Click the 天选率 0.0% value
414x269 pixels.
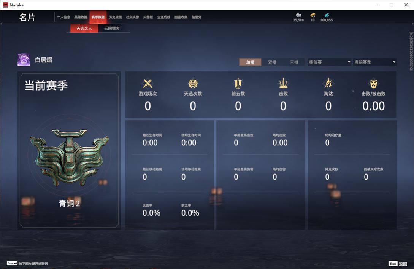(x=151, y=213)
